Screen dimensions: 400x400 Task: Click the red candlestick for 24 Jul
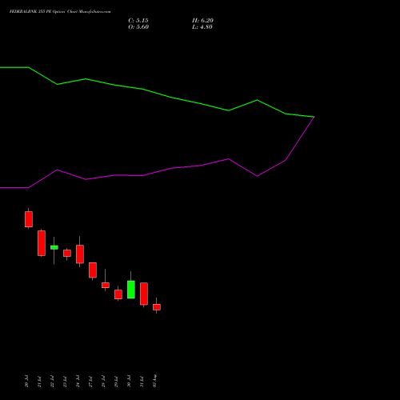coord(80,254)
